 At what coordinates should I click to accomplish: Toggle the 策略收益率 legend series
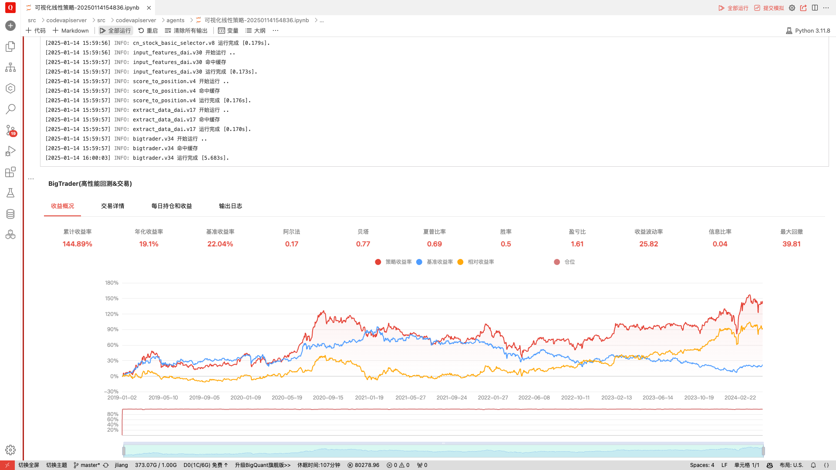tap(393, 262)
